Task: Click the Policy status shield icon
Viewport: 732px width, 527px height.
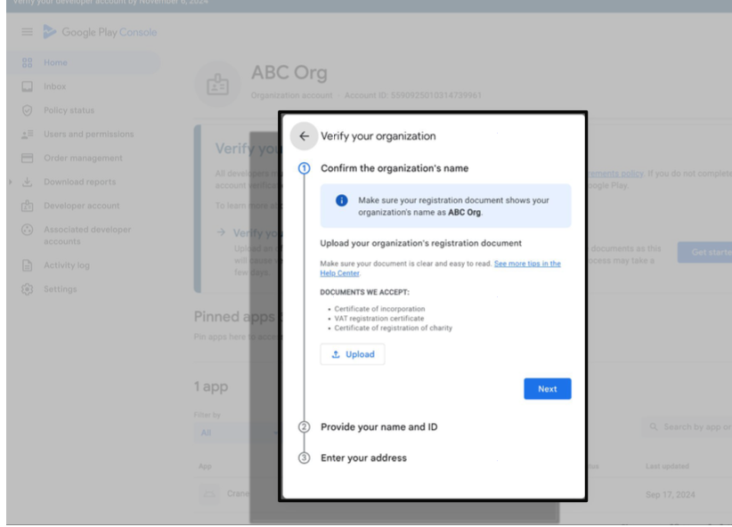Action: click(x=27, y=110)
